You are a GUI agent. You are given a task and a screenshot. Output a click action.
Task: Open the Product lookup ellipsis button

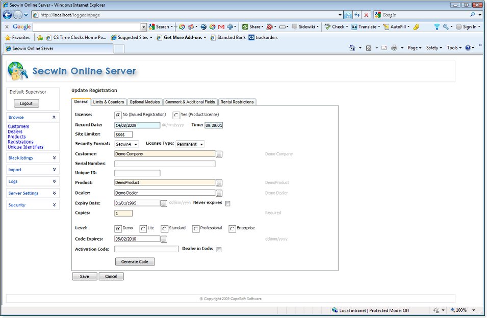219,183
